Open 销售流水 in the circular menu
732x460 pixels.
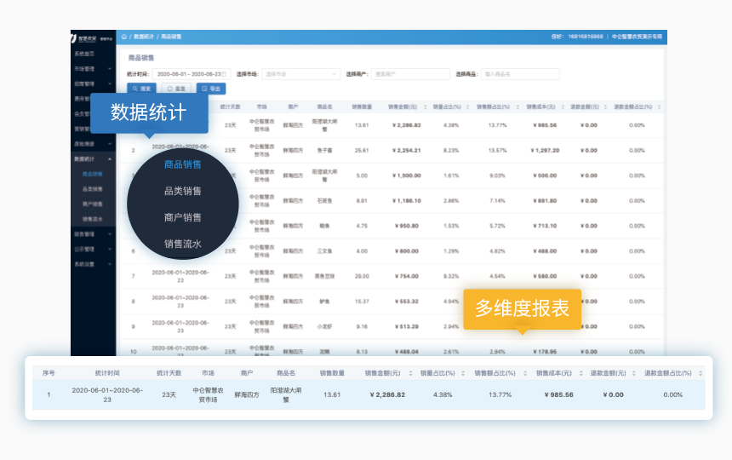coord(183,244)
